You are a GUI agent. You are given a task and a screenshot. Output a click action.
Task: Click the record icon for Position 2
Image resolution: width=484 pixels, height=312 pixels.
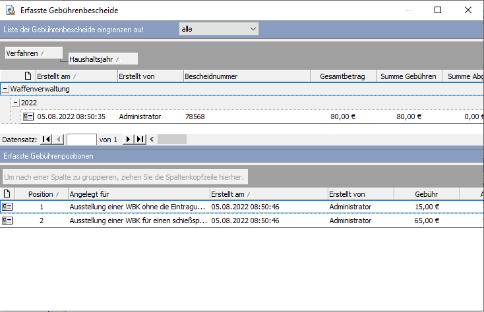(x=7, y=221)
